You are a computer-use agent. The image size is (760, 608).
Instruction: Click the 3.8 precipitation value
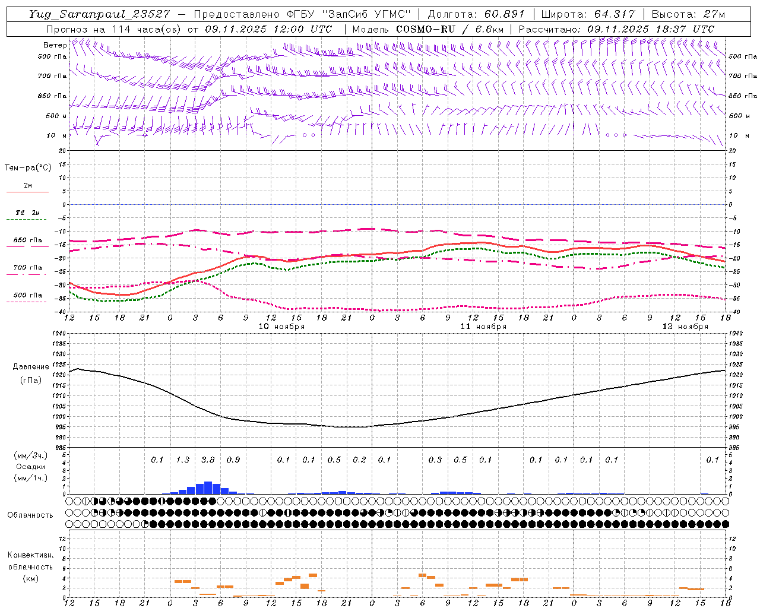coord(208,460)
